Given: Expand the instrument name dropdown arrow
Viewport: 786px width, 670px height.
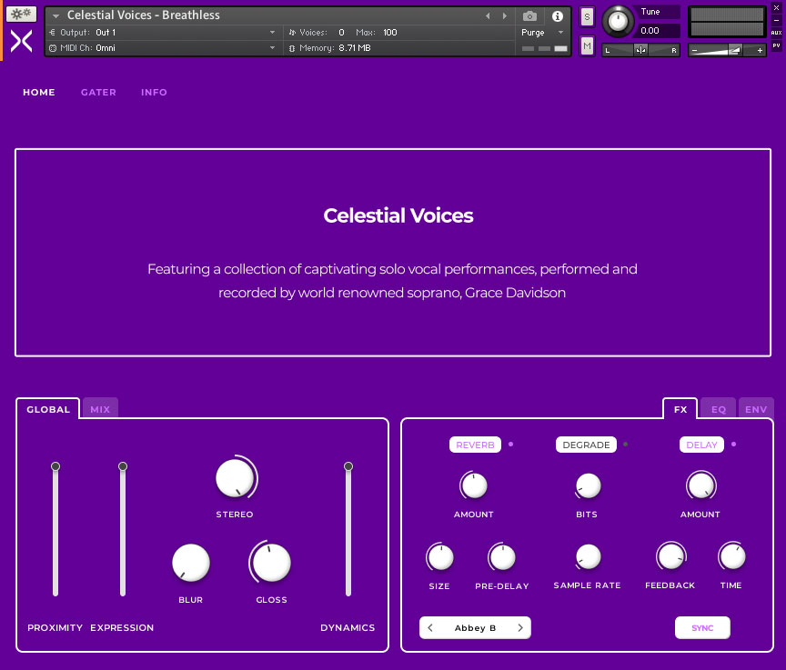Looking at the screenshot, I should pyautogui.click(x=55, y=16).
